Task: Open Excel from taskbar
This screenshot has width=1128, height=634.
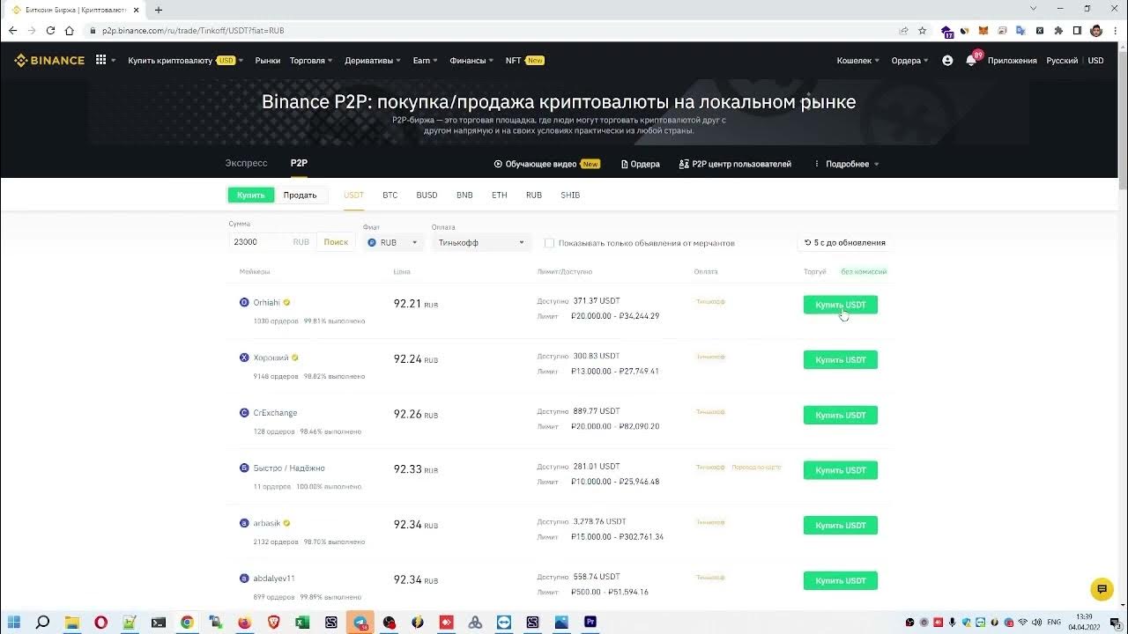Action: click(302, 622)
